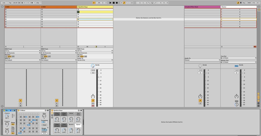
Task: Click the Reverb macro knob
Action: point(71,130)
